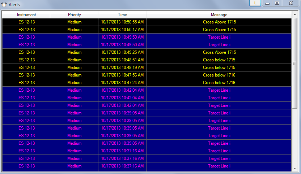This screenshot has width=301, height=174.
Task: Select alert at 10:50:17 AM
Action: click(147, 30)
